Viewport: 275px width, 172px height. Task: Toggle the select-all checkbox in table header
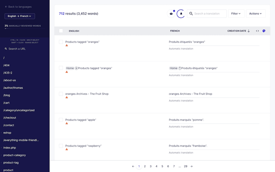coord(61,31)
